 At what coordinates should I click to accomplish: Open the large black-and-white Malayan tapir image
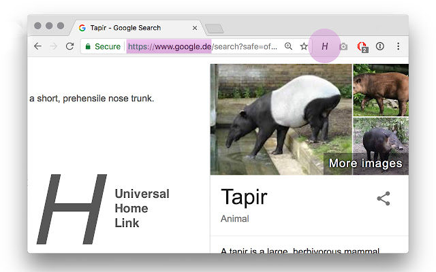click(x=281, y=120)
